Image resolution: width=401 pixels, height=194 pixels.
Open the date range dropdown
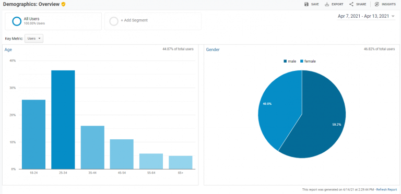pyautogui.click(x=366, y=16)
